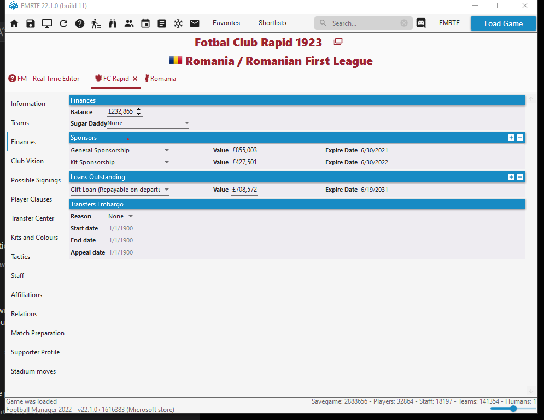Click the pop-out window icon beside club name
Screen dimensions: 544x420
[x=337, y=42]
